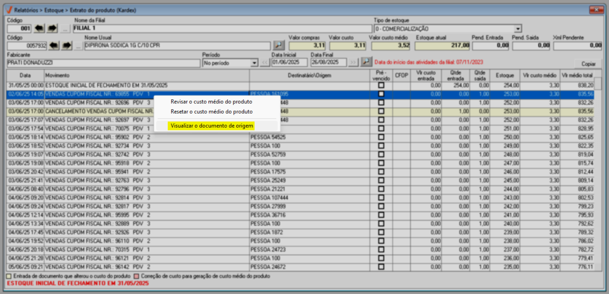Image resolution: width=609 pixels, height=294 pixels.
Task: Check Pré-vencido box in ESTOQUE INICIAL row
Action: point(381,85)
